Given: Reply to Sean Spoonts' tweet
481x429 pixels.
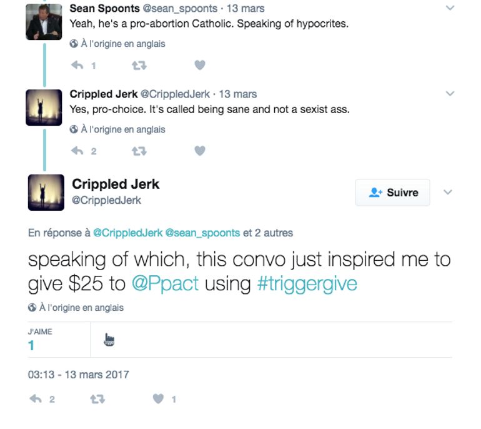Looking at the screenshot, I should tap(77, 65).
